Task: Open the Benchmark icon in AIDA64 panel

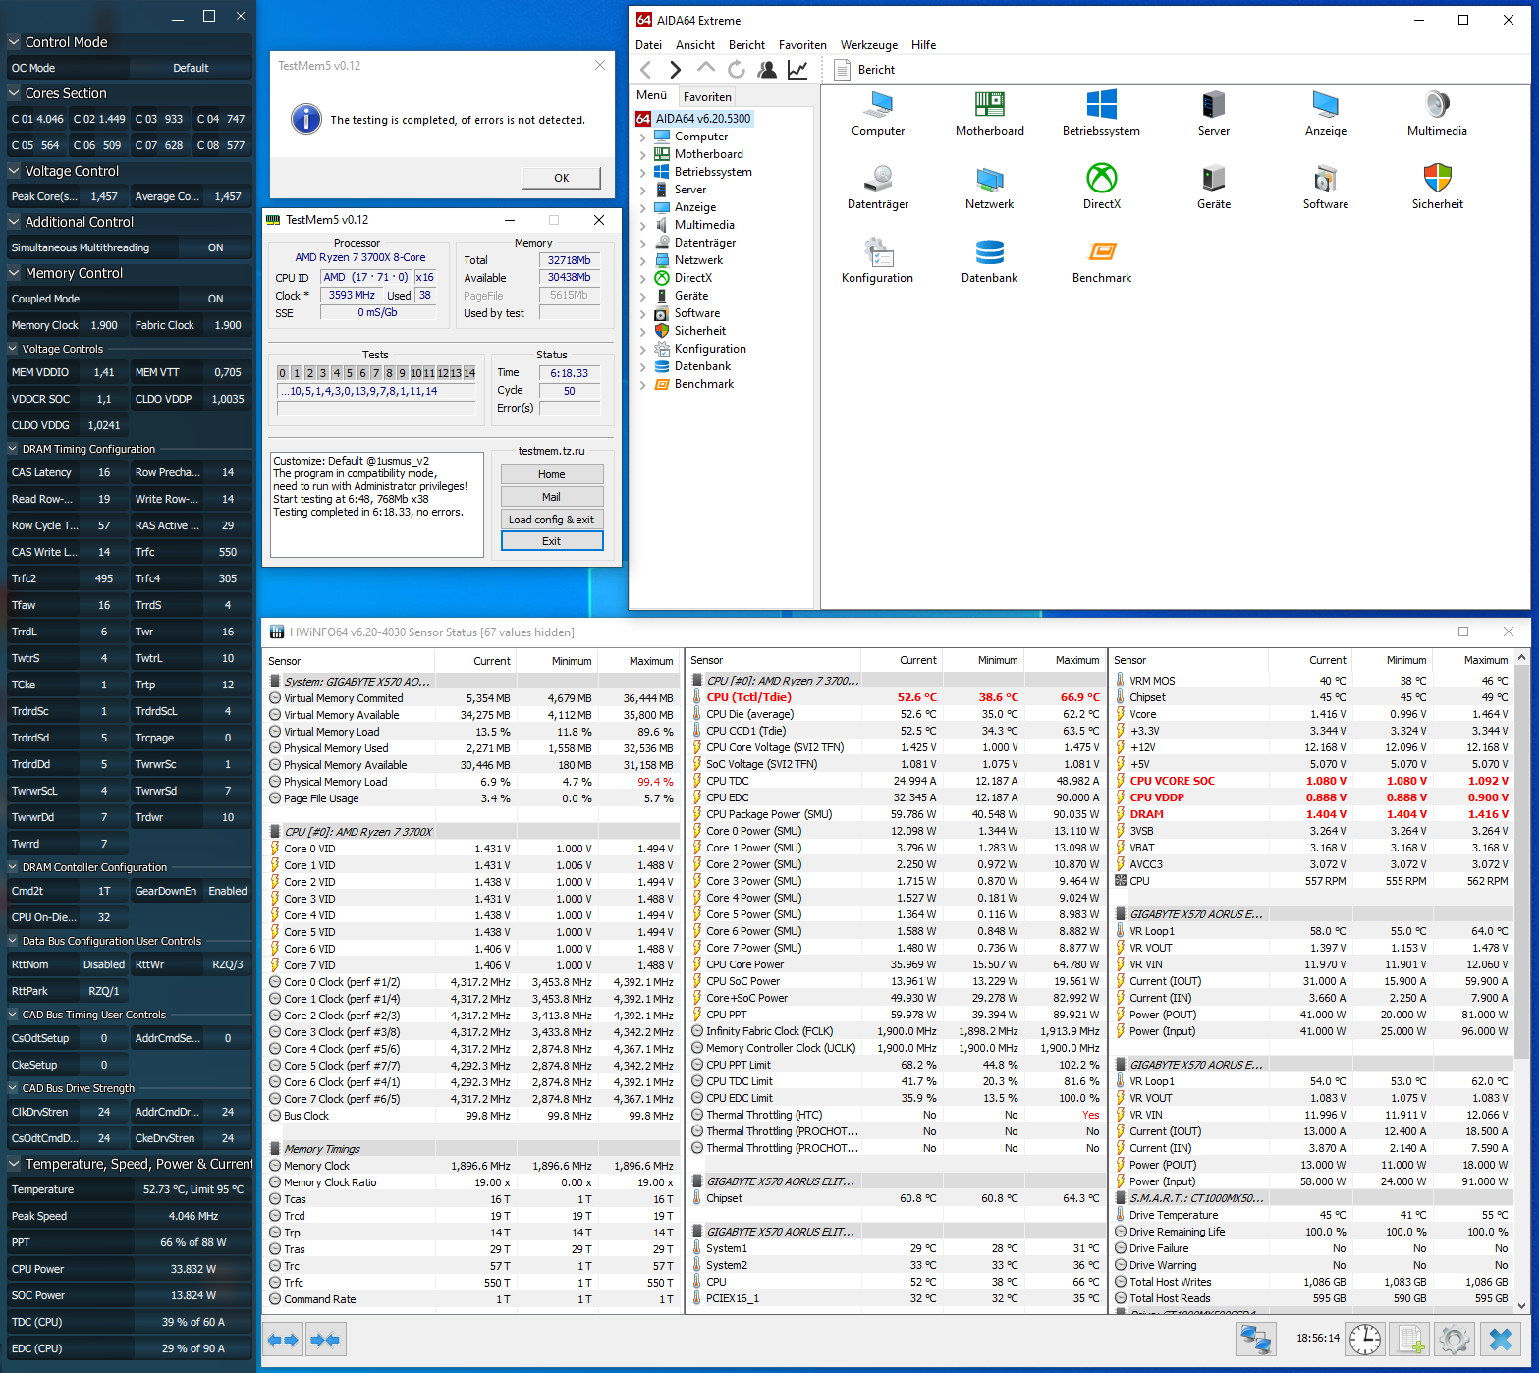Action: coord(1101,260)
